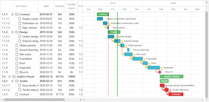Collapse the Design 1.1.2 group
The width and height of the screenshot is (209, 102).
click(x=12, y=32)
